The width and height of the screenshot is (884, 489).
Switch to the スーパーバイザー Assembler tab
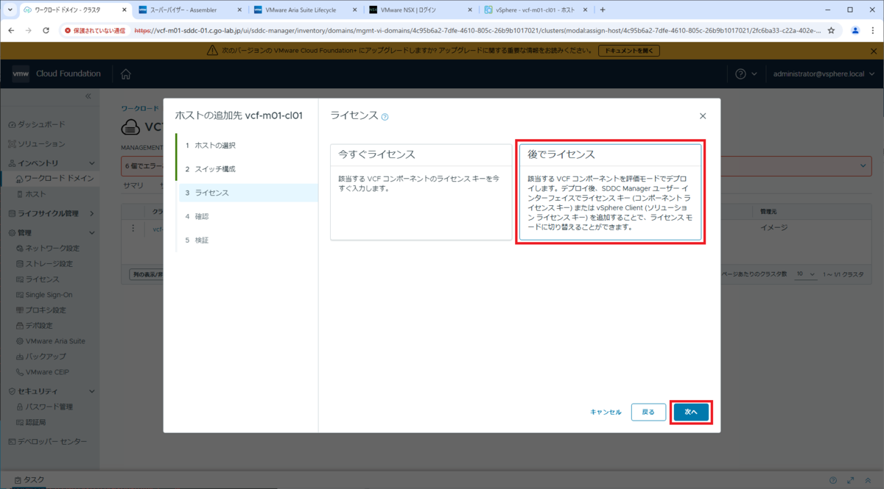click(x=190, y=10)
